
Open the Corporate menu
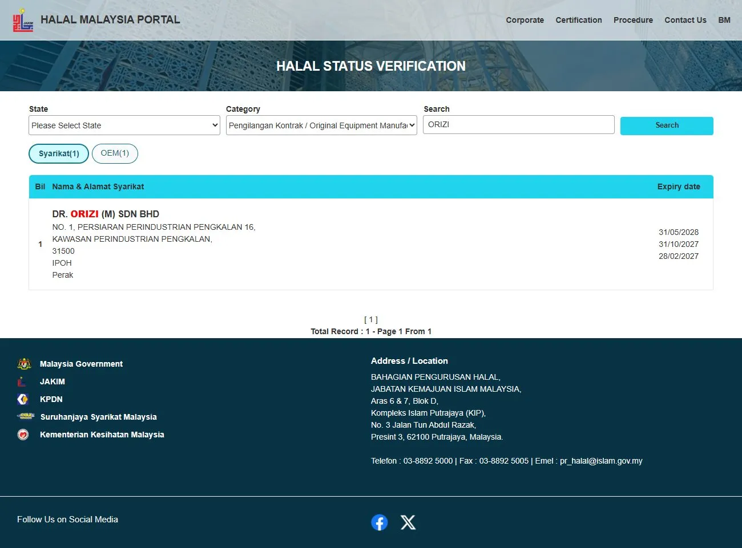tap(525, 20)
